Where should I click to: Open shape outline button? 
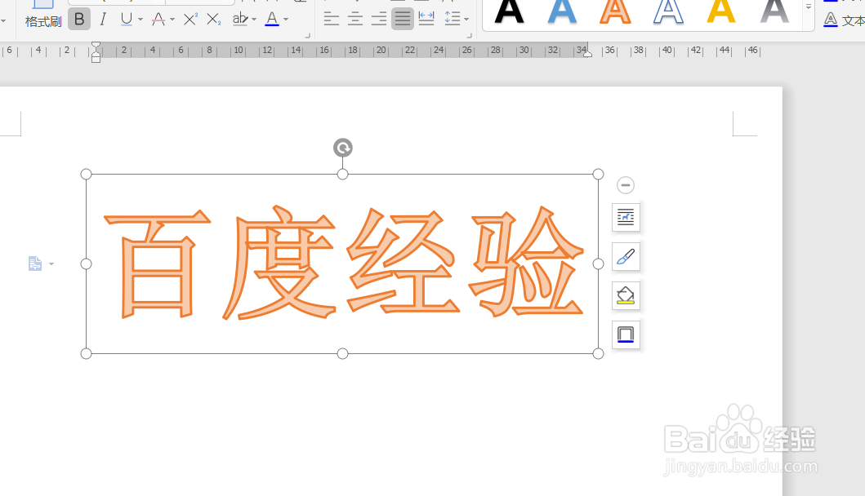[x=626, y=334]
